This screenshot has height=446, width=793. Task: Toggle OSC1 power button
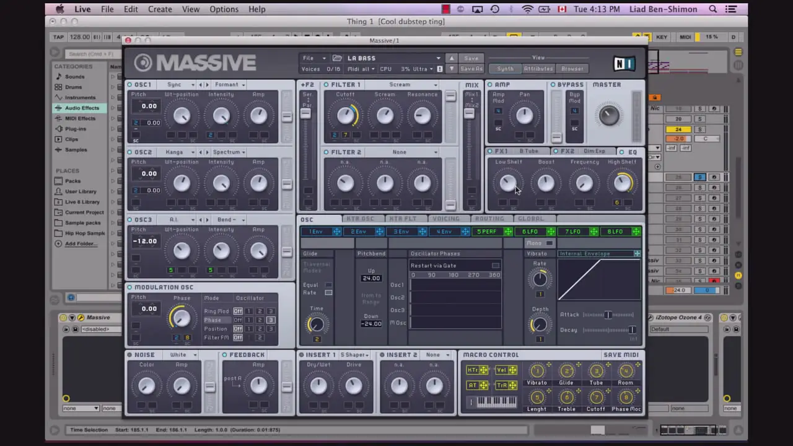point(130,85)
